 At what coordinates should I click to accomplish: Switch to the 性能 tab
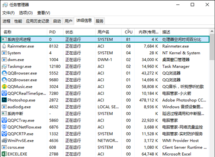point(18,21)
